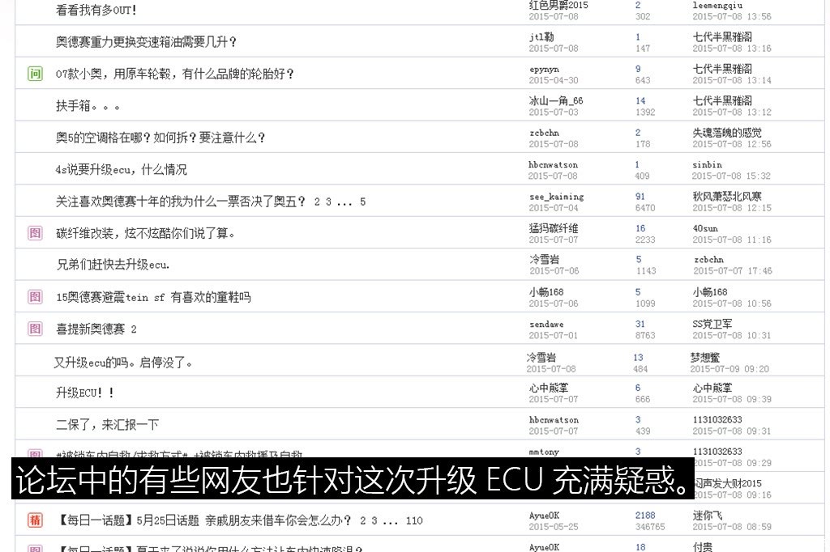830x552 pixels.
Task: Click reply count 31 of 喜提新奥德赛 thread
Action: point(640,324)
